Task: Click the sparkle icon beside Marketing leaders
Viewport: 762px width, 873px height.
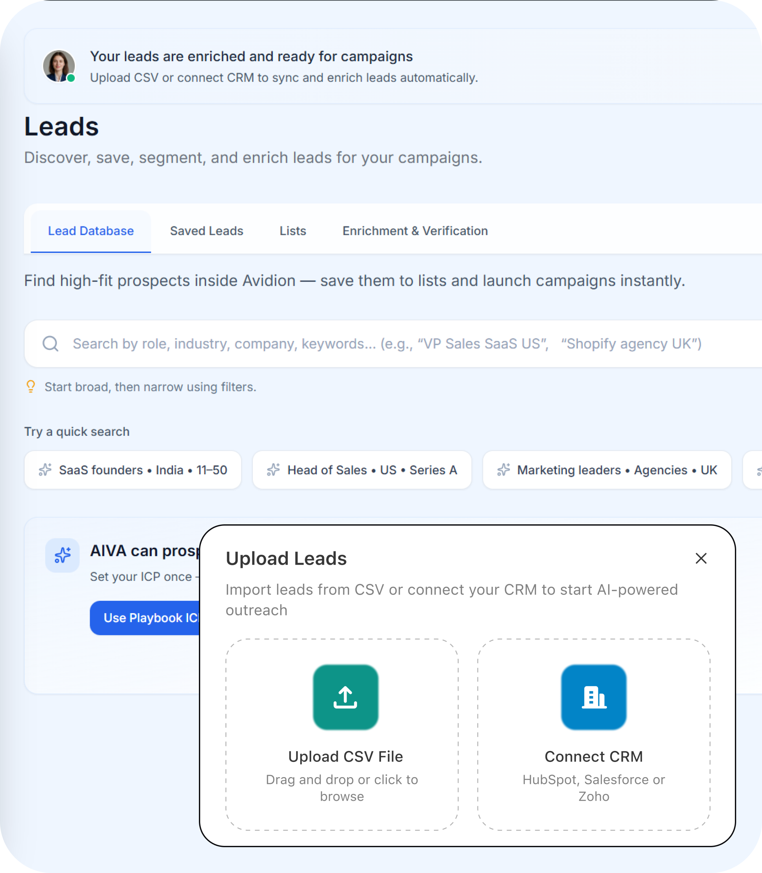Action: pos(503,470)
